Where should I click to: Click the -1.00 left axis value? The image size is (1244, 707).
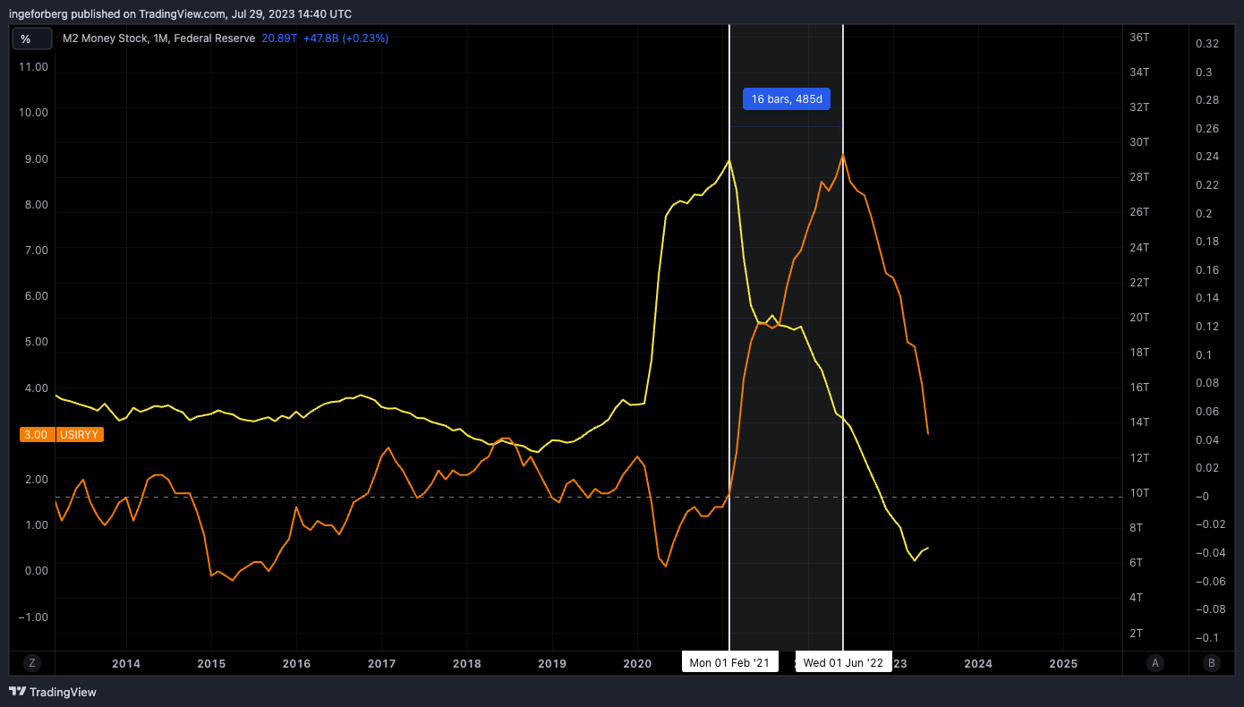point(32,617)
